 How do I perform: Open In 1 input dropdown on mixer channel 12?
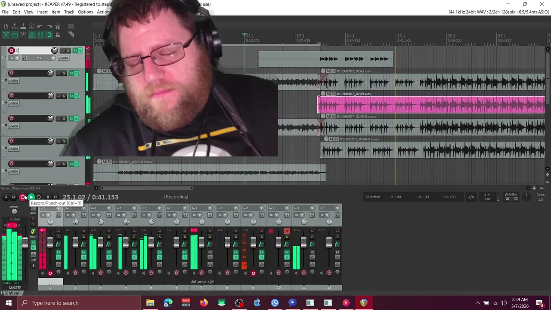point(329,208)
